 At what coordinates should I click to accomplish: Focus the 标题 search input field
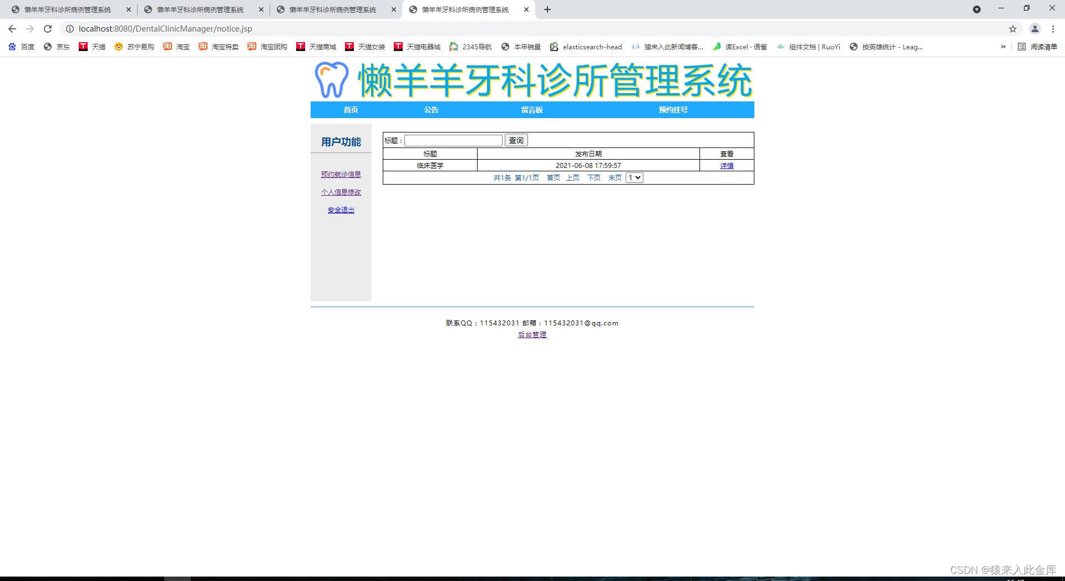click(453, 140)
